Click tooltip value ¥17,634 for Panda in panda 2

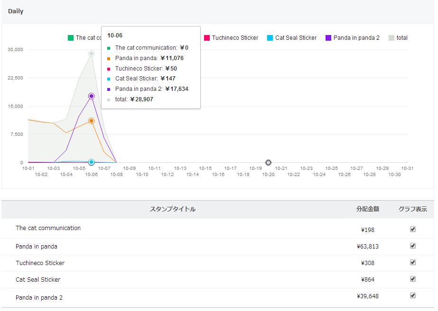tap(177, 89)
